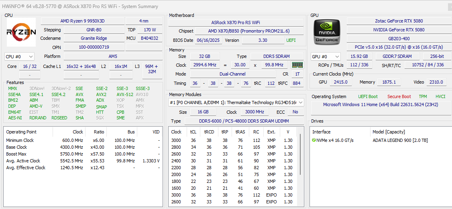This screenshot has width=452, height=209.
Task: Select the 112 / 336 ROPs/TMUs value
Action: (x=359, y=65)
